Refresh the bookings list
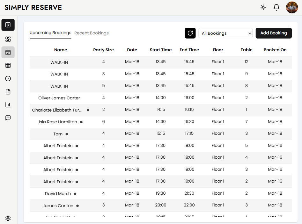This screenshot has width=302, height=224. click(190, 33)
